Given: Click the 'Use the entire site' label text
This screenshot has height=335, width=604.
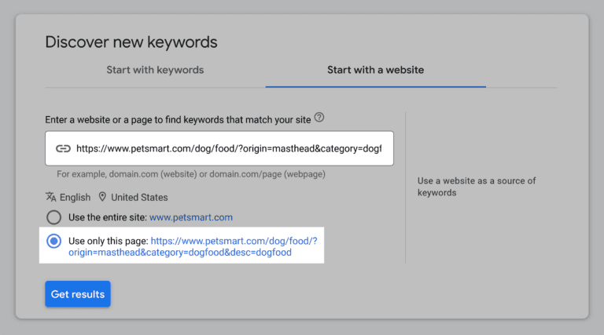Looking at the screenshot, I should click(x=108, y=217).
